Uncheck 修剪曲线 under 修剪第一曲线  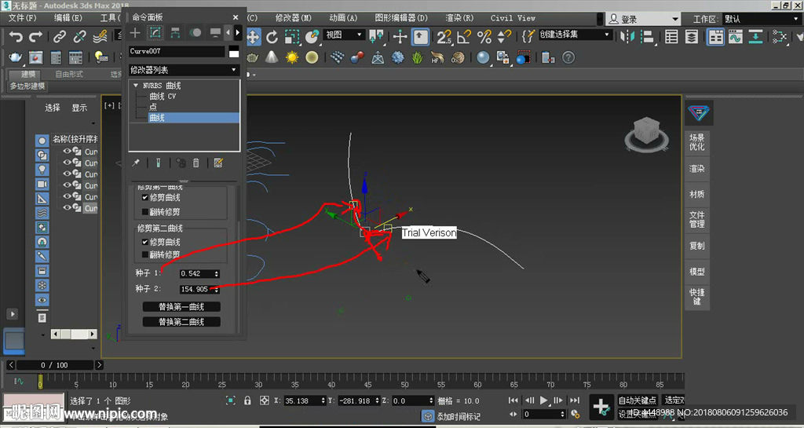[145, 197]
